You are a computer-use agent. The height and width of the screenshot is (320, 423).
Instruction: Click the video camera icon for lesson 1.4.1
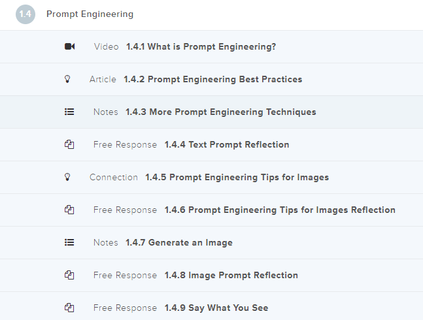[69, 46]
